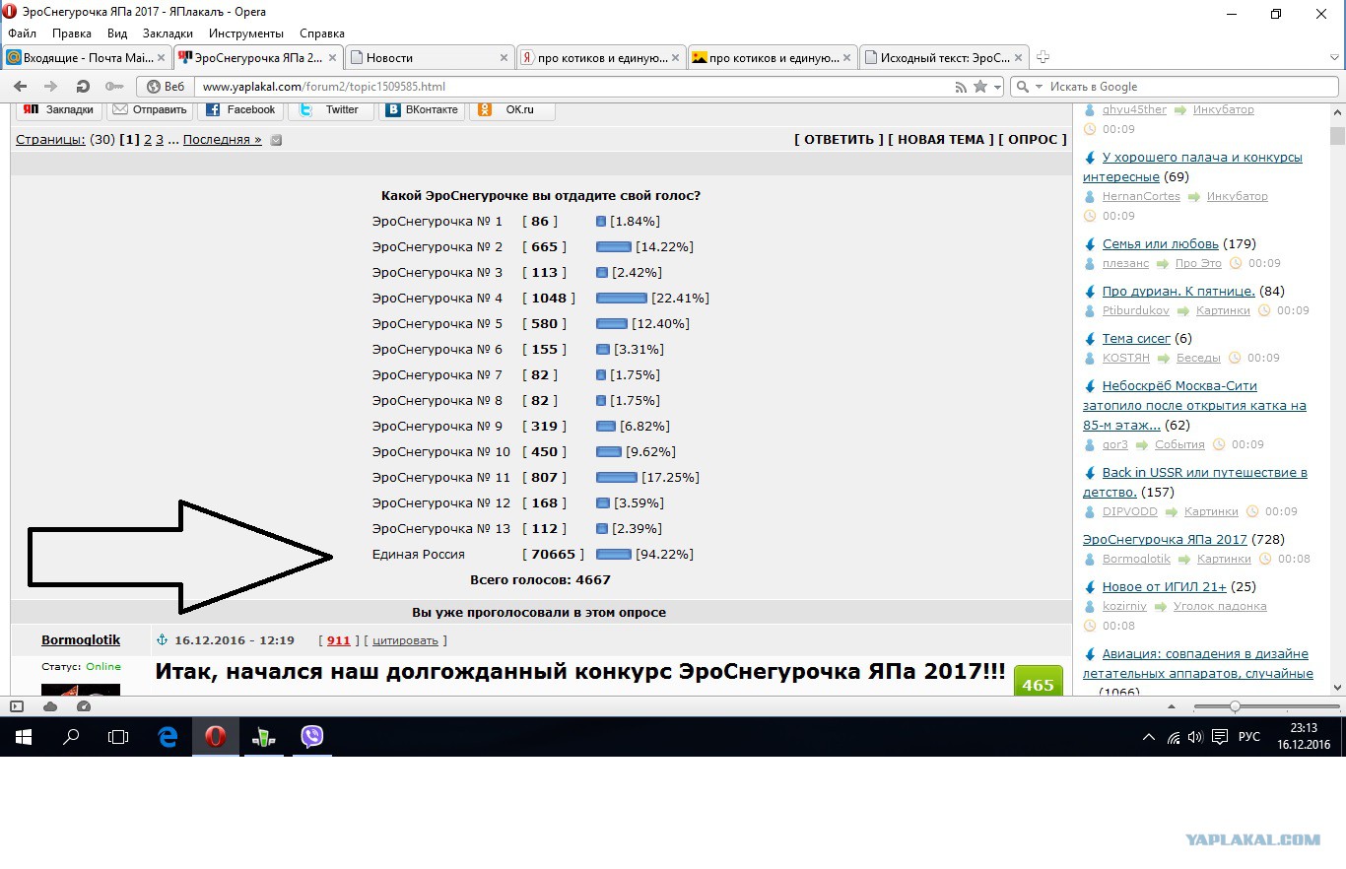Open the 'Уголок падонка' section link
Image resolution: width=1346 pixels, height=869 pixels.
[x=1220, y=606]
